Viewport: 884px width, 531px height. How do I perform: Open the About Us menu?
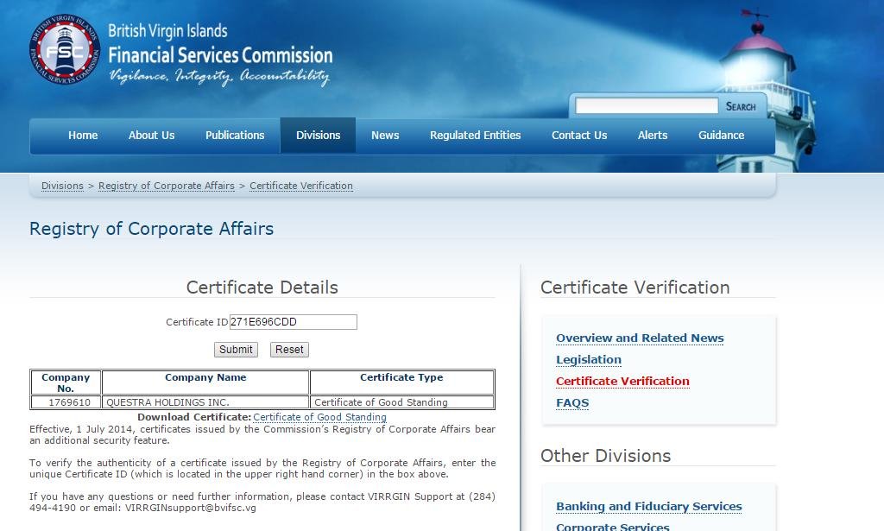point(151,136)
